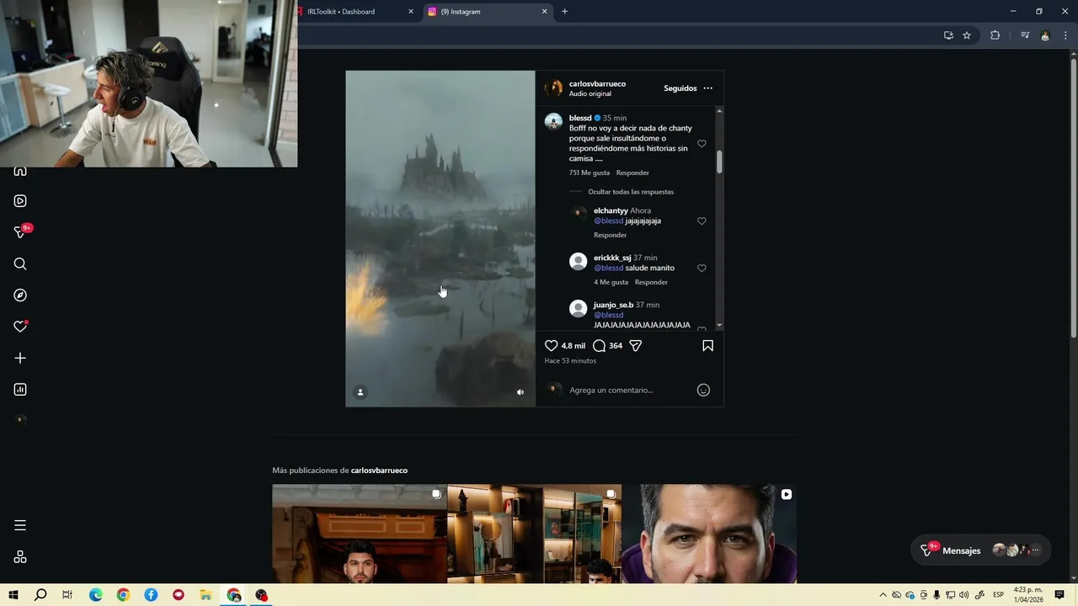Close the IRLToolkit Dashboard tab
Screen dimensions: 1078x606
411,12
